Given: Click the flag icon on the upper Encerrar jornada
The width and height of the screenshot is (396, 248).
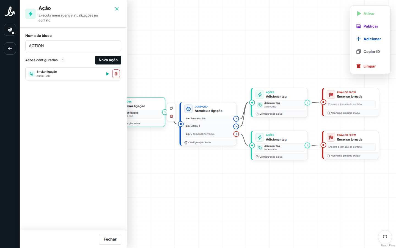Looking at the screenshot, I should [x=331, y=95].
